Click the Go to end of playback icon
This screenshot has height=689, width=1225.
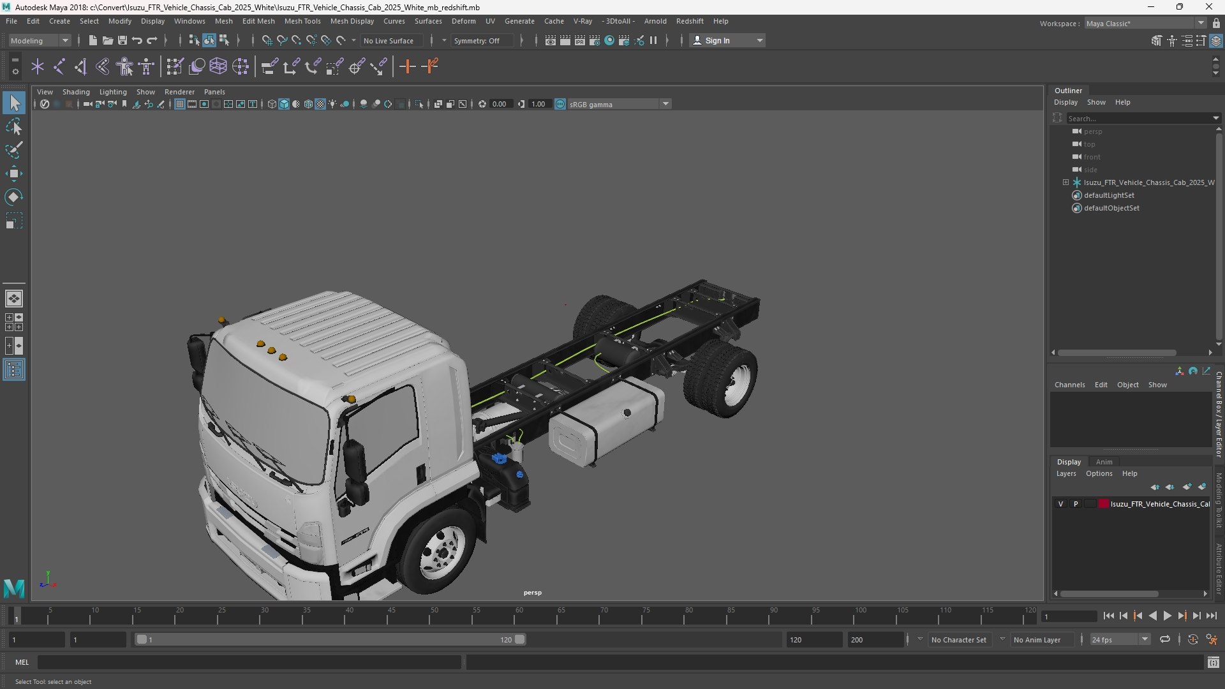1211,616
